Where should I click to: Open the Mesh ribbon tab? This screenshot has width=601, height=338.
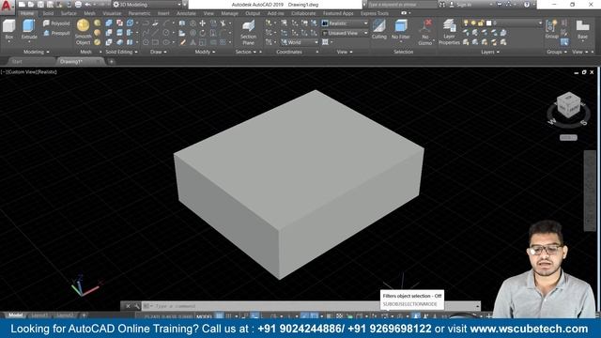[x=90, y=13]
